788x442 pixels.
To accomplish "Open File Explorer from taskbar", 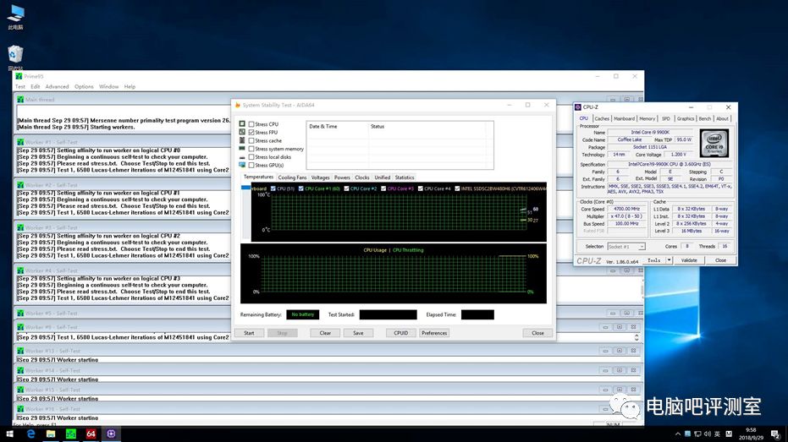I will pos(51,434).
